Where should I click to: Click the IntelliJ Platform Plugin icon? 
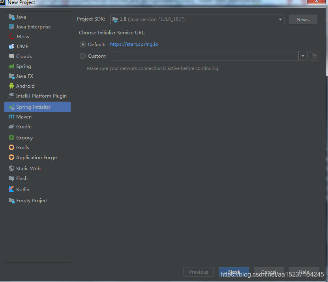point(11,96)
